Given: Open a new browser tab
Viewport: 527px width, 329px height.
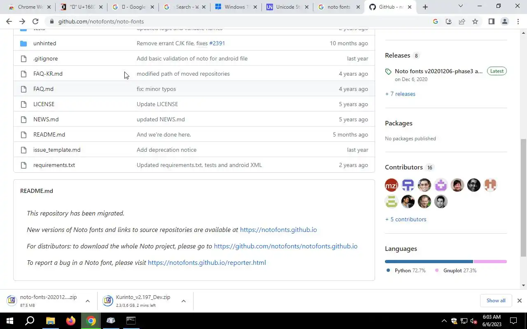Looking at the screenshot, I should (x=425, y=7).
